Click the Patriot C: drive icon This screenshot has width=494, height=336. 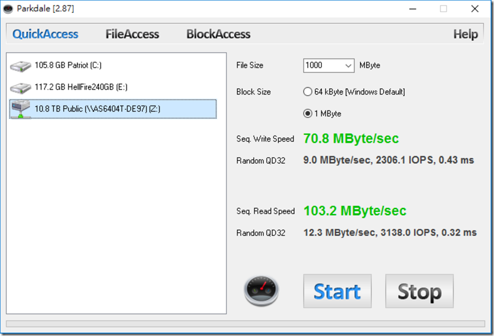20,66
